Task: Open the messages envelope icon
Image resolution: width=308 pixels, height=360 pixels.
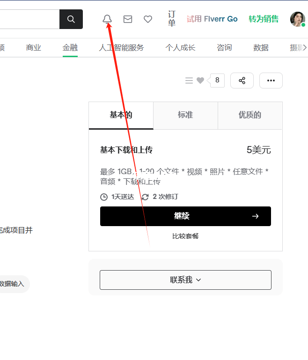Action: pyautogui.click(x=128, y=19)
